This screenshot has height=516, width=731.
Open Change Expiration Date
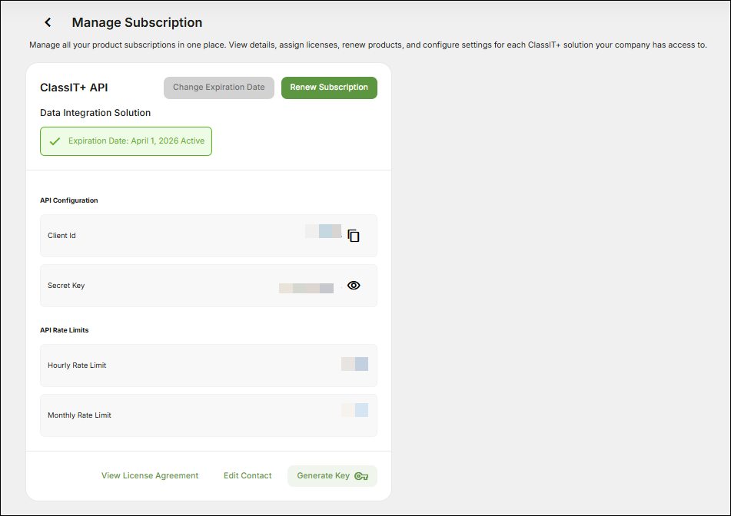point(218,88)
